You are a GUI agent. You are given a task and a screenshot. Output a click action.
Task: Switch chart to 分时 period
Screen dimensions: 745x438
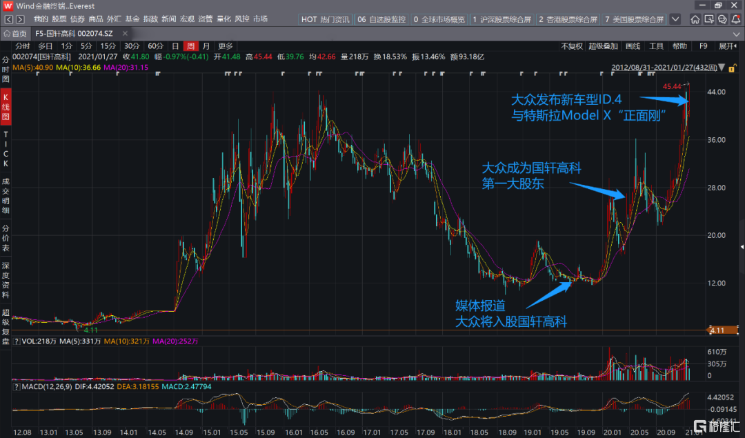(22, 46)
